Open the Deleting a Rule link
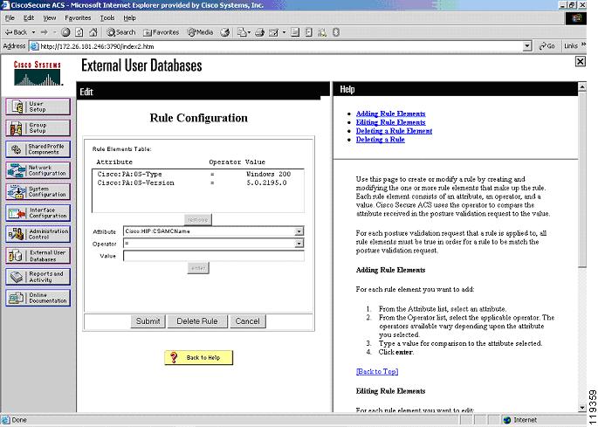 tap(381, 140)
